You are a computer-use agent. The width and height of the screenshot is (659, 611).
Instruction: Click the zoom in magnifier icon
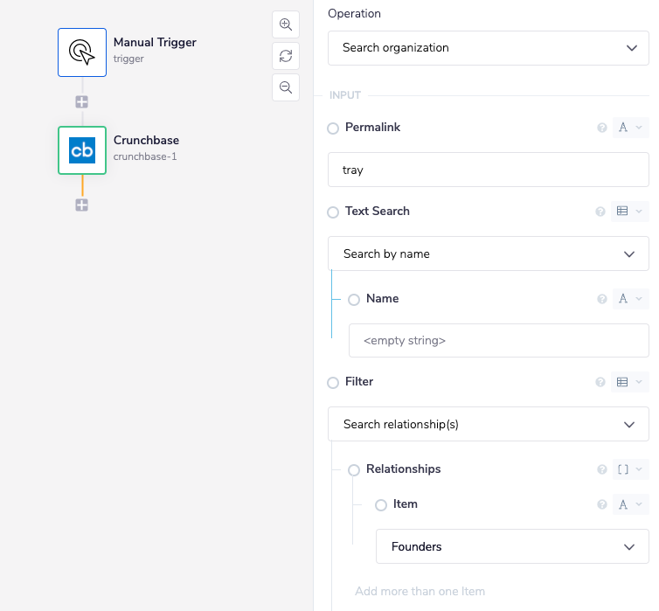pos(286,24)
